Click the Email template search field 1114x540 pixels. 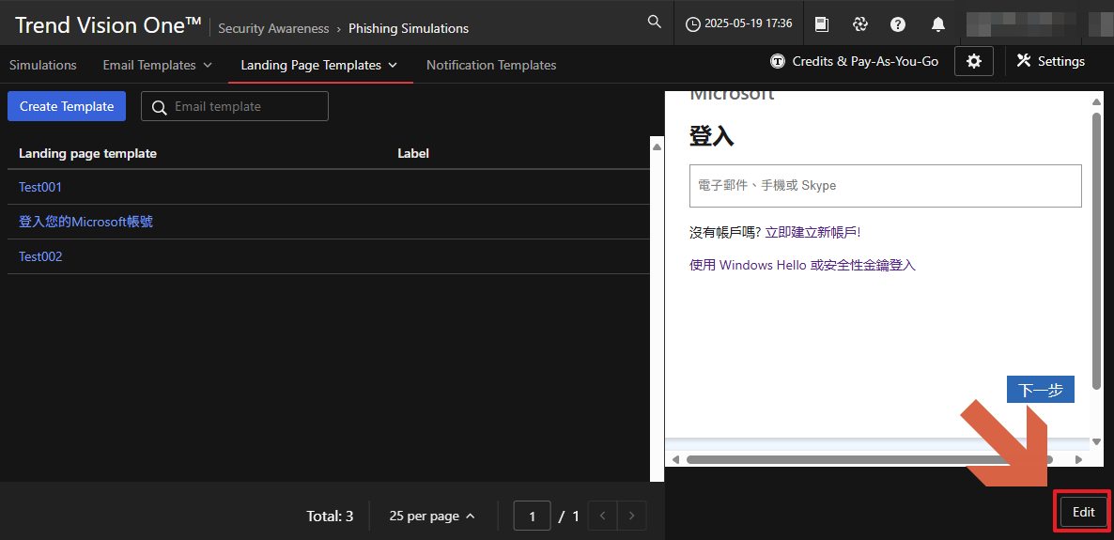(246, 106)
